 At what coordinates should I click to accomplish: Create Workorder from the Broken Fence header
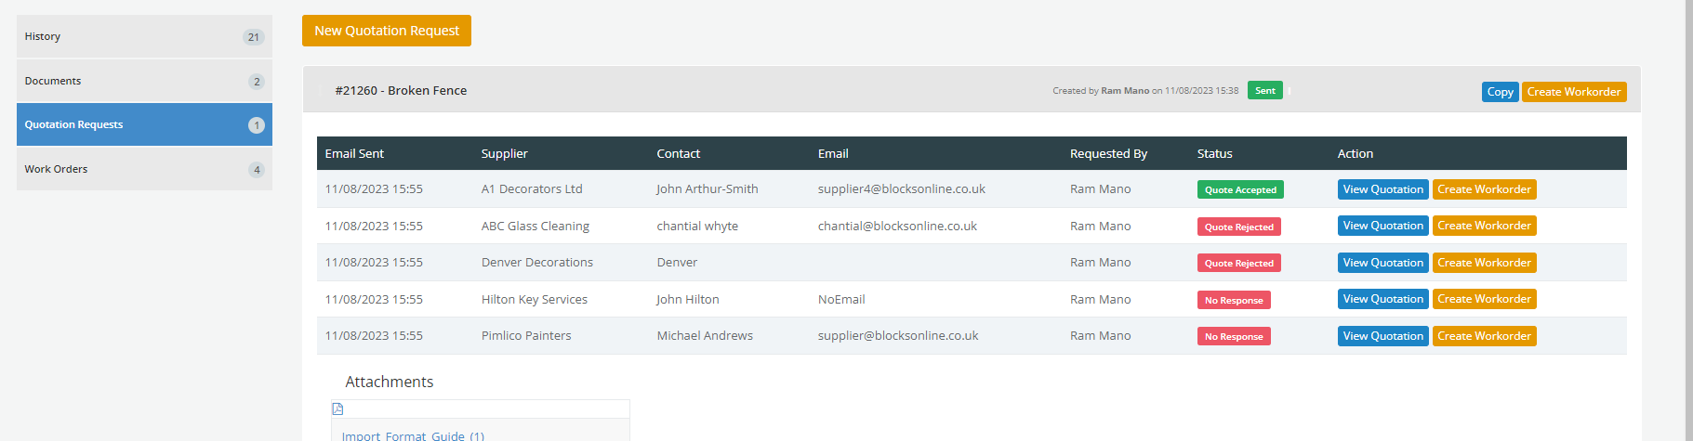(x=1574, y=92)
